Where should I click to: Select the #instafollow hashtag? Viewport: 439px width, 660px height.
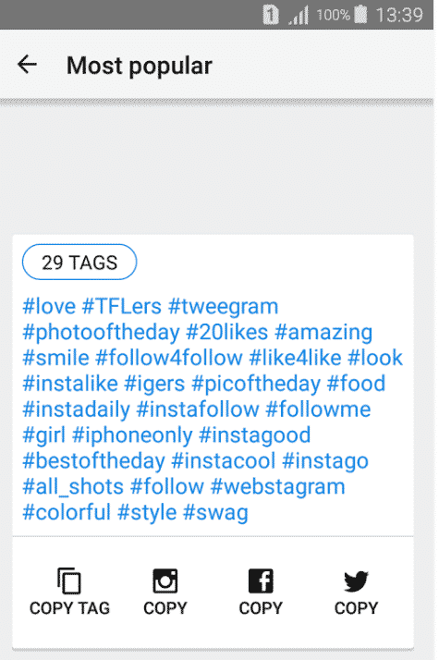click(198, 409)
